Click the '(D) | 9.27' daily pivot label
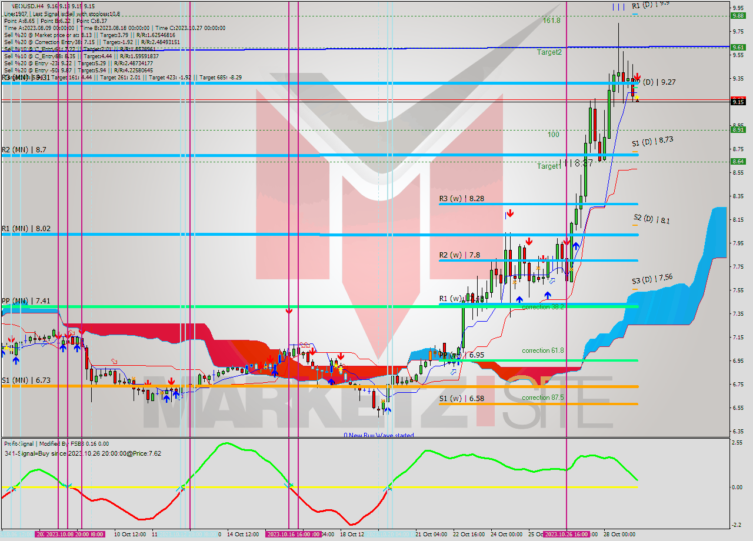 click(658, 82)
